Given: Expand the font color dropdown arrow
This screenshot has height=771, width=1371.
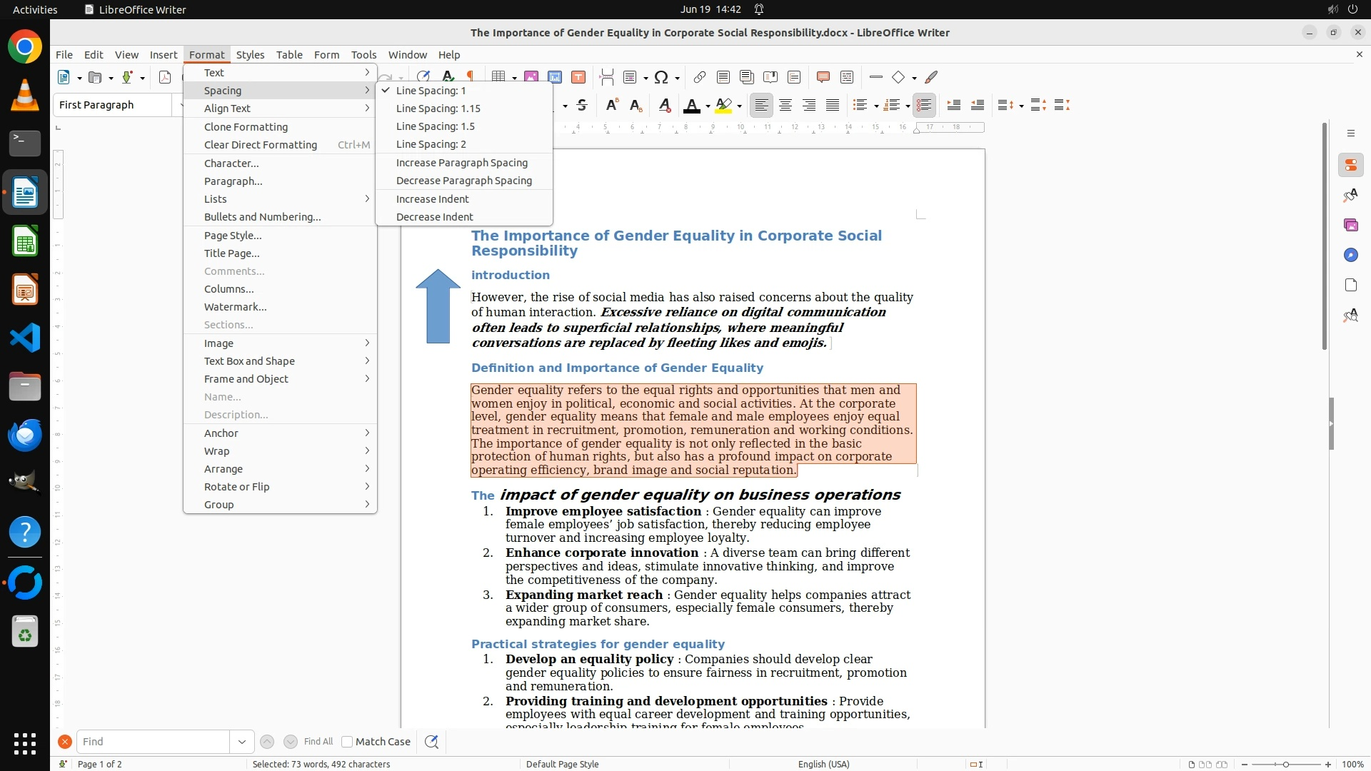Looking at the screenshot, I should 708,106.
